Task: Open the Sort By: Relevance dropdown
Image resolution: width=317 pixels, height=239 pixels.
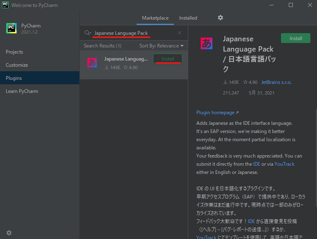Action: tap(162, 46)
